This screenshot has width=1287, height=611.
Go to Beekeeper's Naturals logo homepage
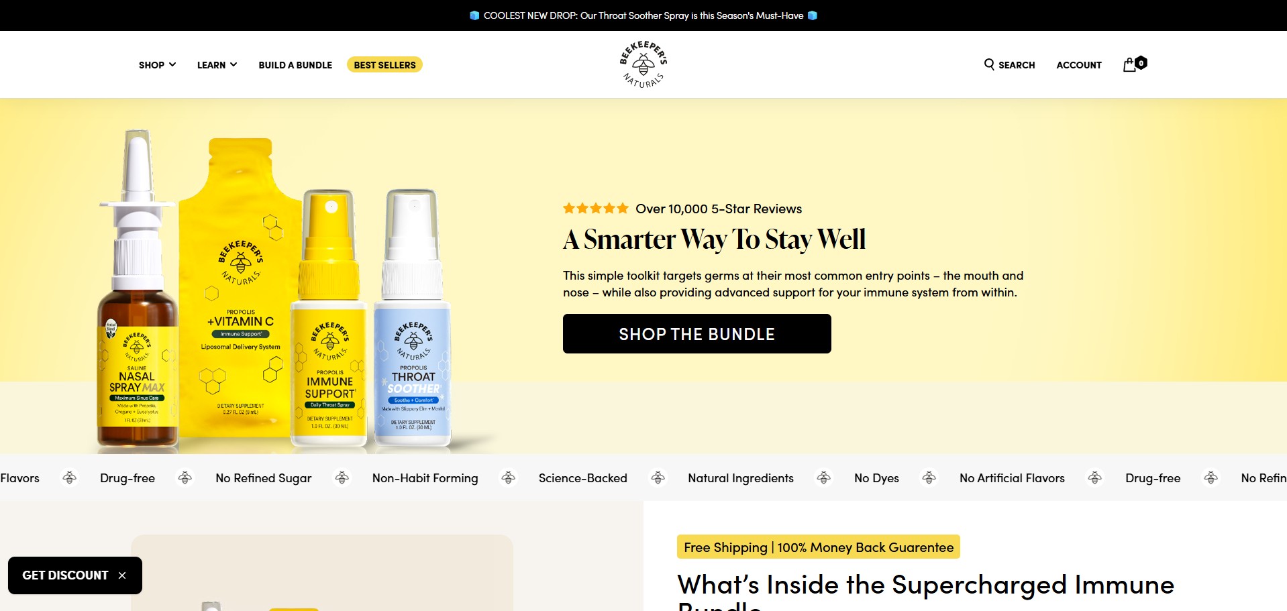pos(643,64)
